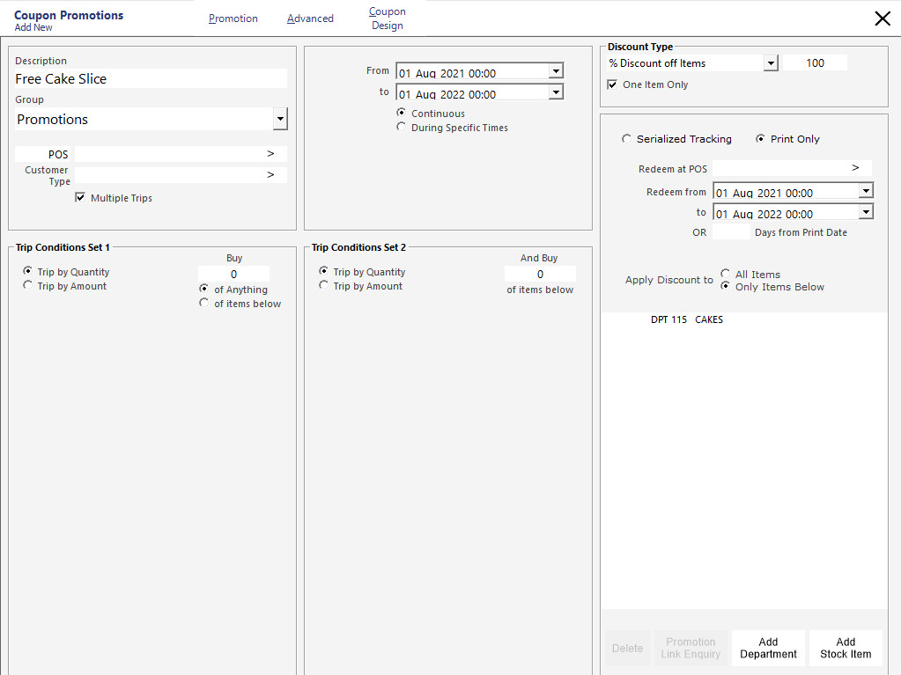Click the promotion From date text field
This screenshot has width=901, height=675.
(x=472, y=73)
